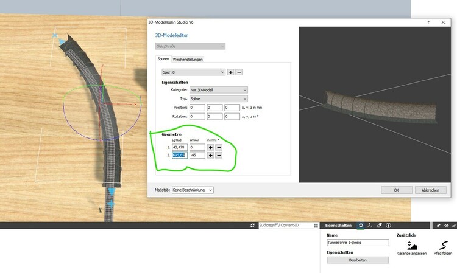Screen dimensions: 457x273
Task: Confirm the dialog with OK
Action: [x=396, y=190]
